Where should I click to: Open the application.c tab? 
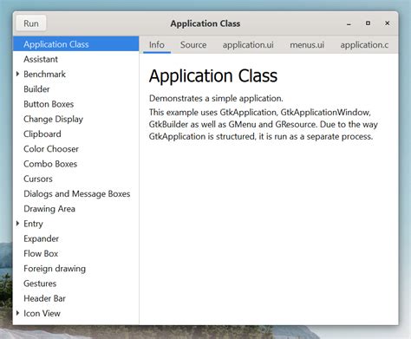[364, 45]
